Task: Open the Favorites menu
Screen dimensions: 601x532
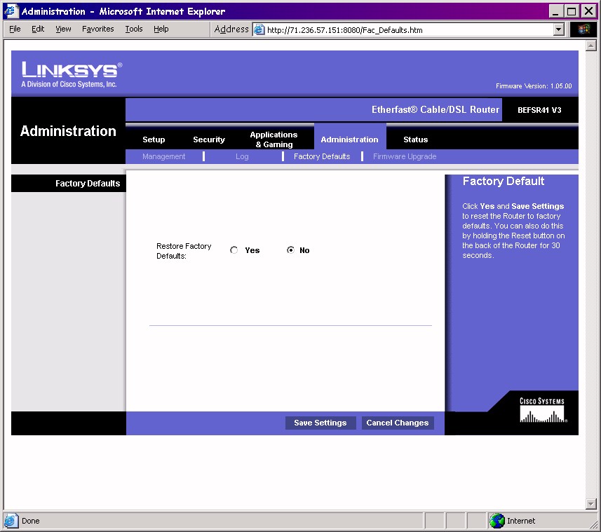Action: tap(97, 29)
